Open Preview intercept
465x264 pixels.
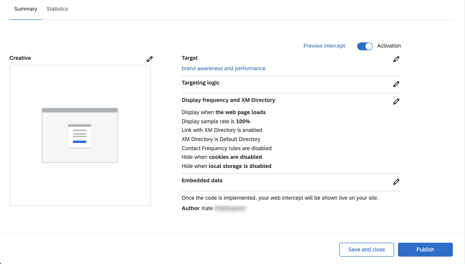coord(324,46)
